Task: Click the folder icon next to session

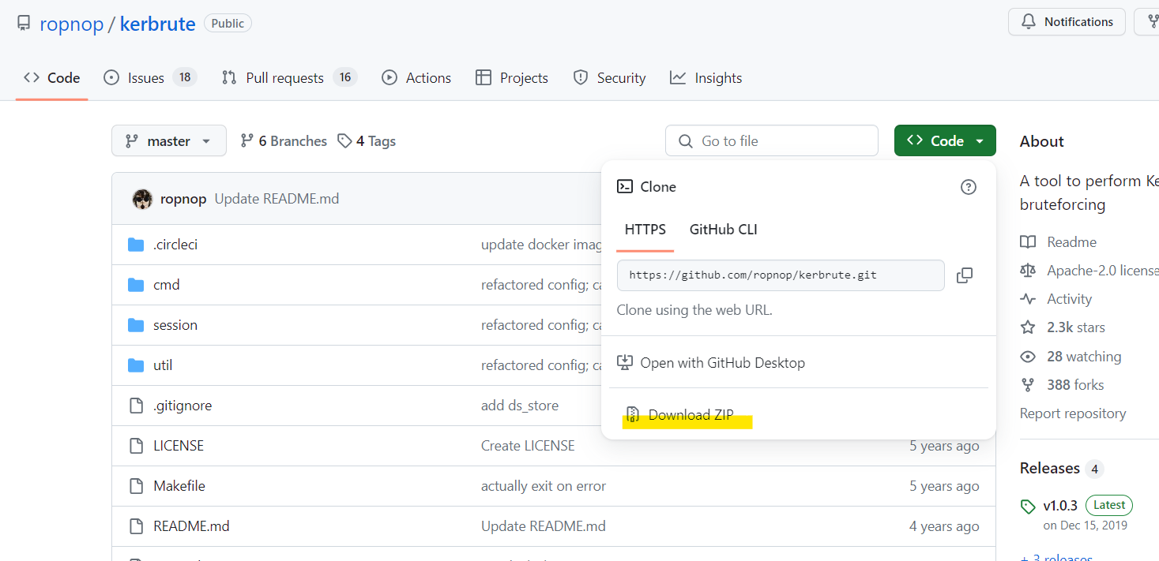Action: tap(136, 325)
